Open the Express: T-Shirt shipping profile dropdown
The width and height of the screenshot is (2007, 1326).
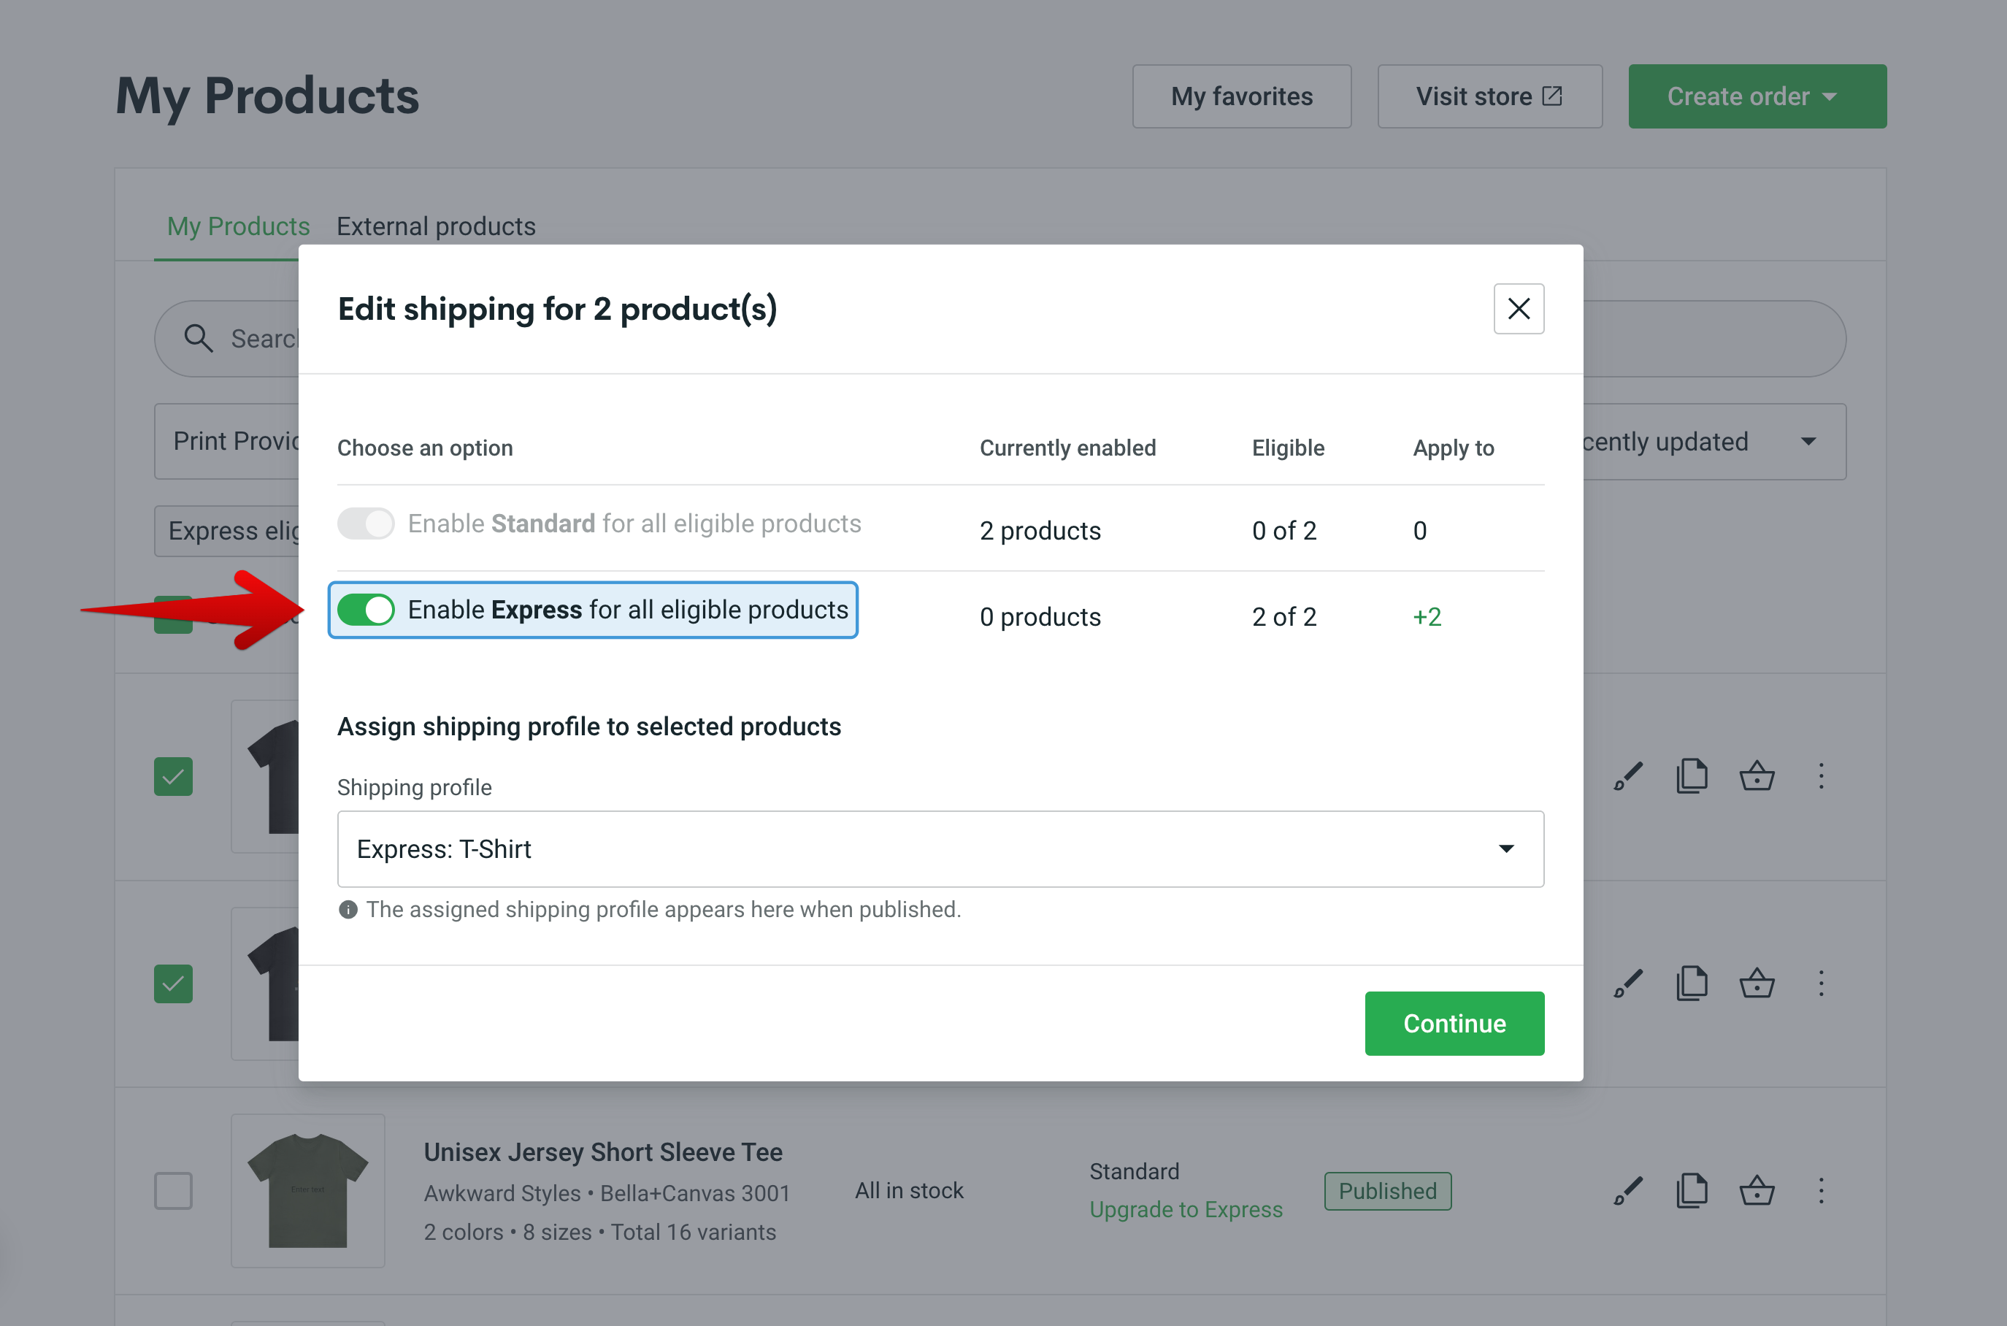click(941, 849)
